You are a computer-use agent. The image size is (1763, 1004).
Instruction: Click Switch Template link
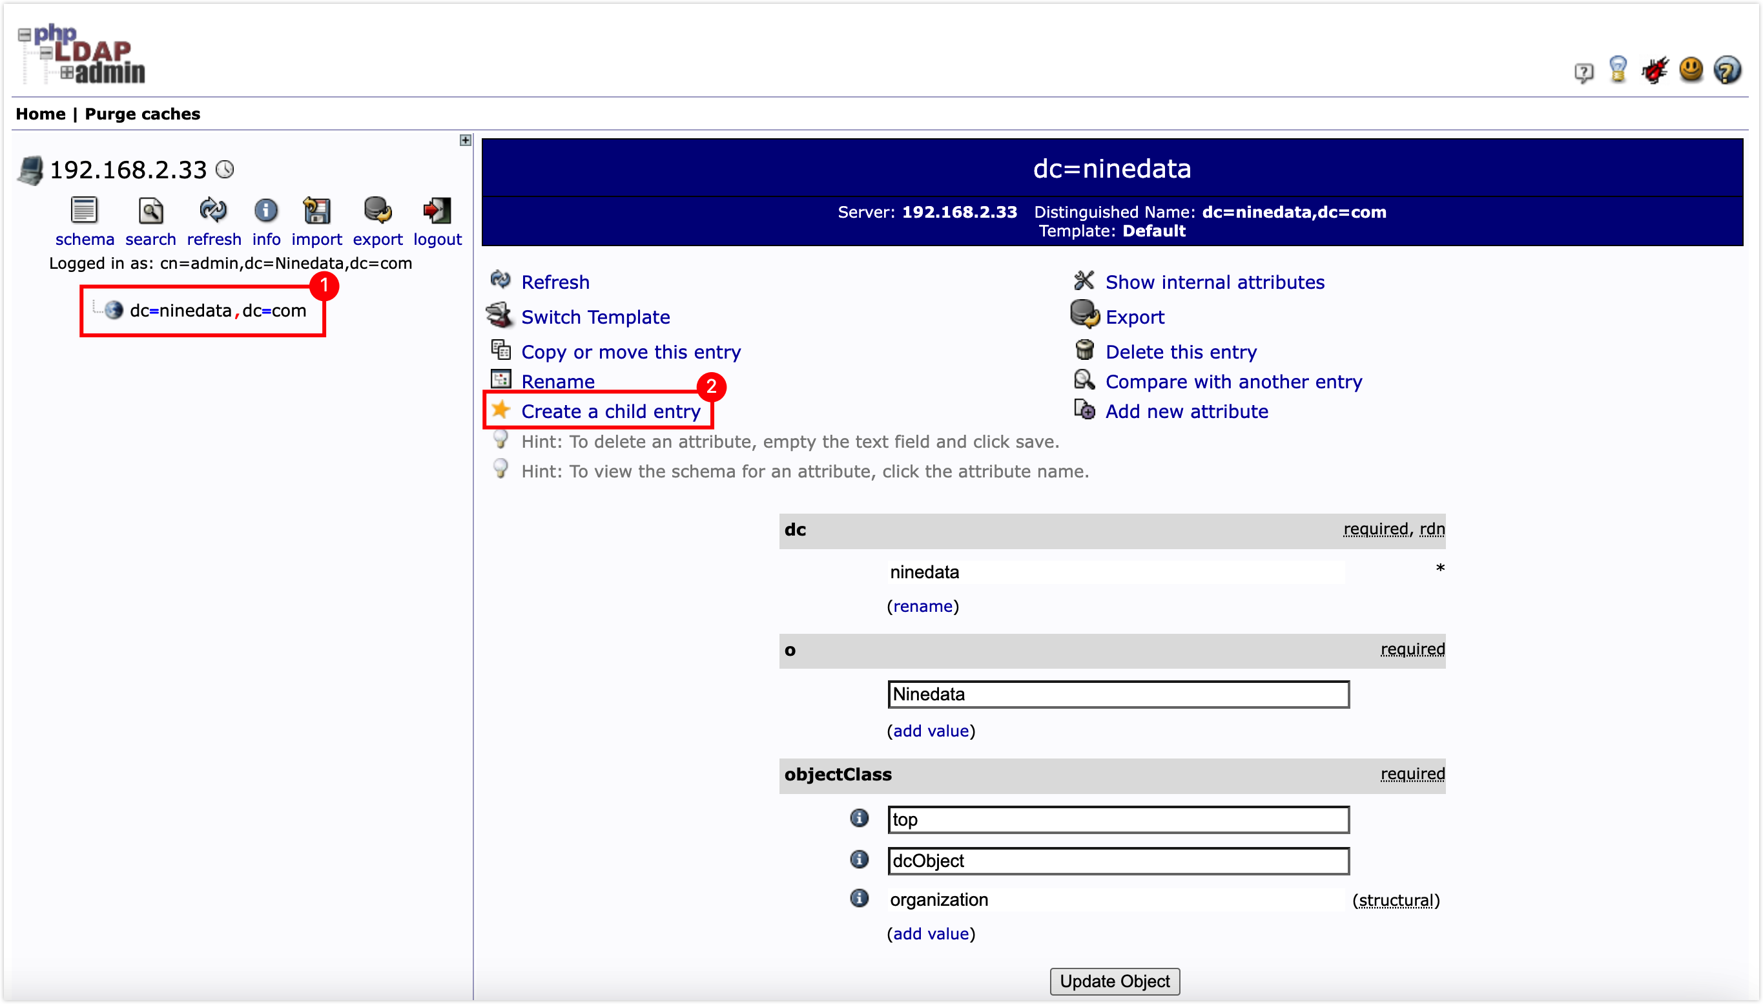point(595,317)
